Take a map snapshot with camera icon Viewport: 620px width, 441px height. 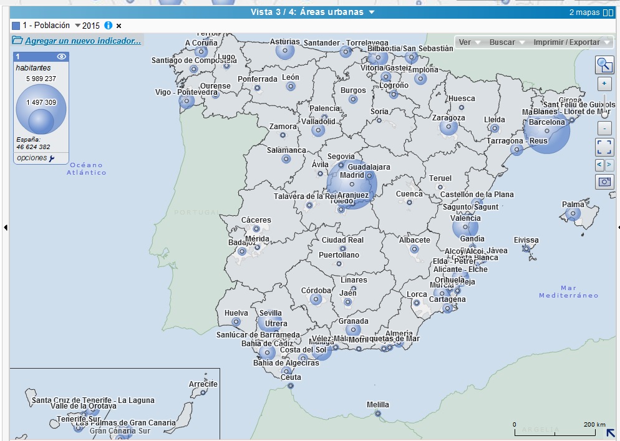604,182
